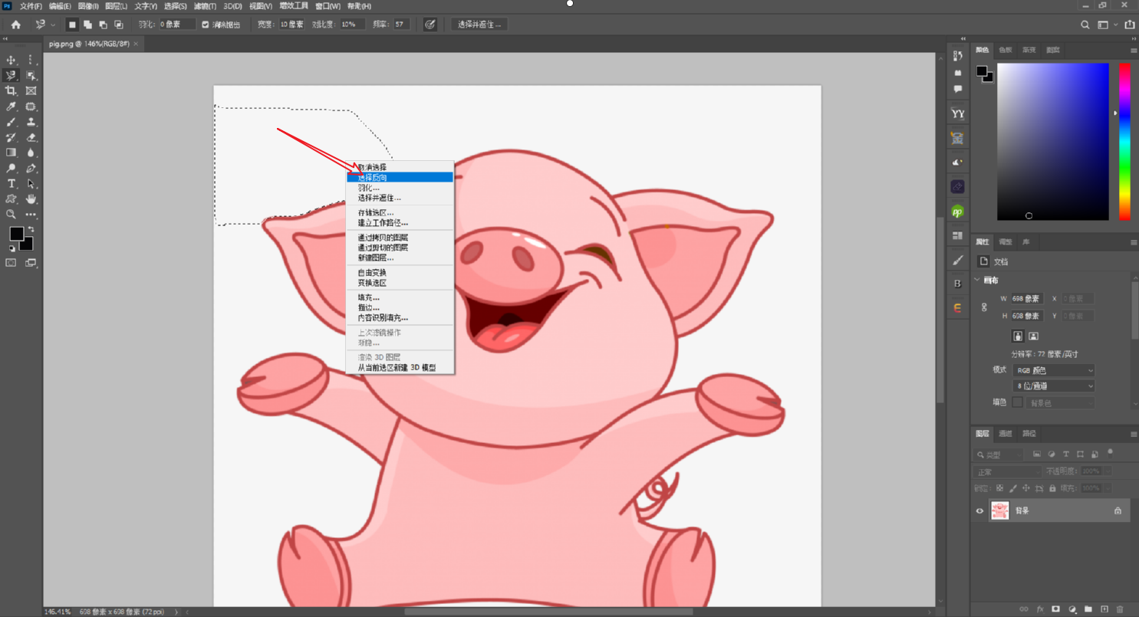Open Color panel flyout menu
This screenshot has width=1139, height=617.
[1134, 51]
